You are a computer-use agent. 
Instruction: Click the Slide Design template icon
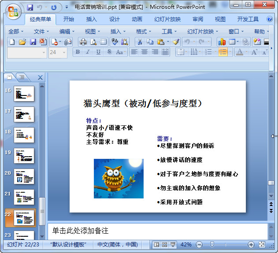[x=257, y=42]
